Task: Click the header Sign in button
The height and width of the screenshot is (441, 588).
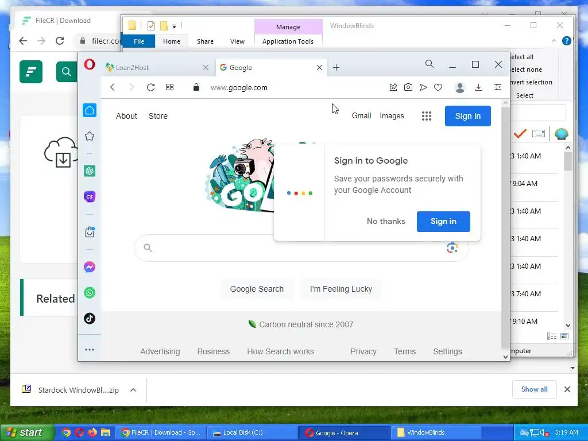Action: [x=467, y=116]
